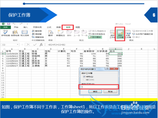Select column A header
This screenshot has height=118, width=158.
pyautogui.click(x=12, y=49)
